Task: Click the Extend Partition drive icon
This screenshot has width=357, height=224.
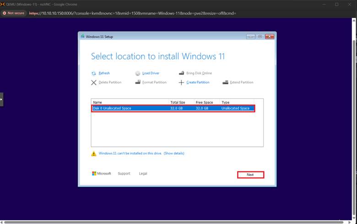Action: [x=225, y=83]
